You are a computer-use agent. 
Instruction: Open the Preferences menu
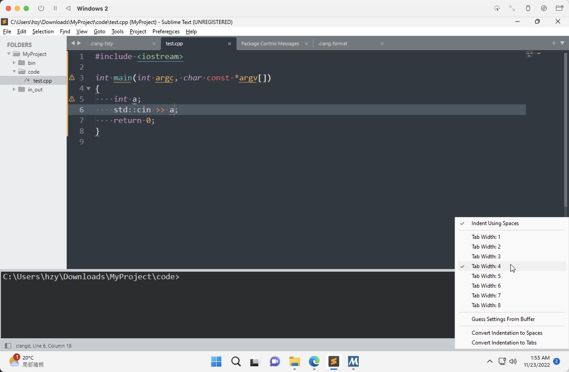(166, 31)
